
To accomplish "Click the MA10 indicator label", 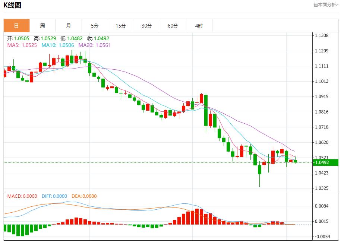I will [57, 45].
